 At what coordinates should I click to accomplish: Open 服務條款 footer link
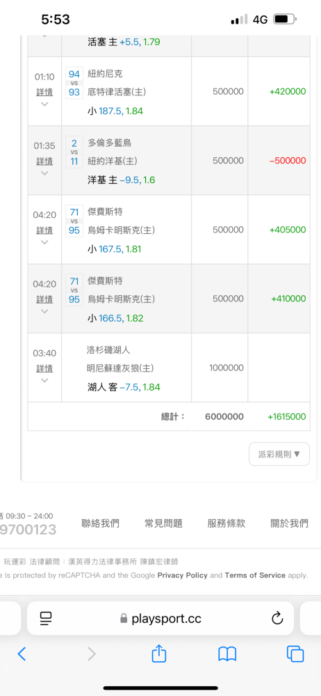(x=226, y=523)
